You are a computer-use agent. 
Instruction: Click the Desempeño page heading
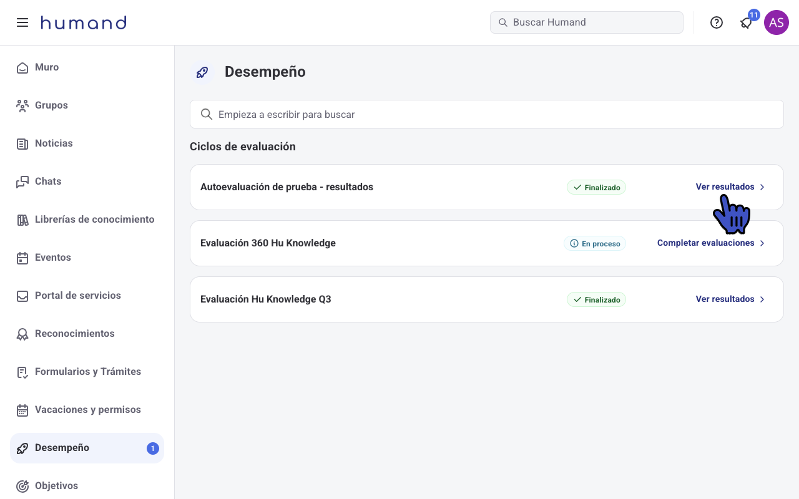(x=265, y=72)
